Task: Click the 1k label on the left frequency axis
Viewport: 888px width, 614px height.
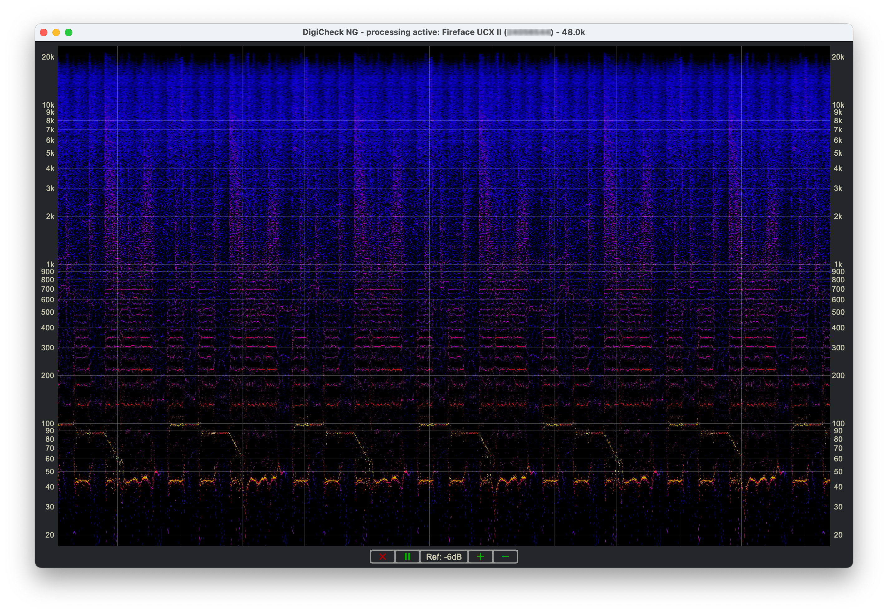Action: click(x=51, y=264)
